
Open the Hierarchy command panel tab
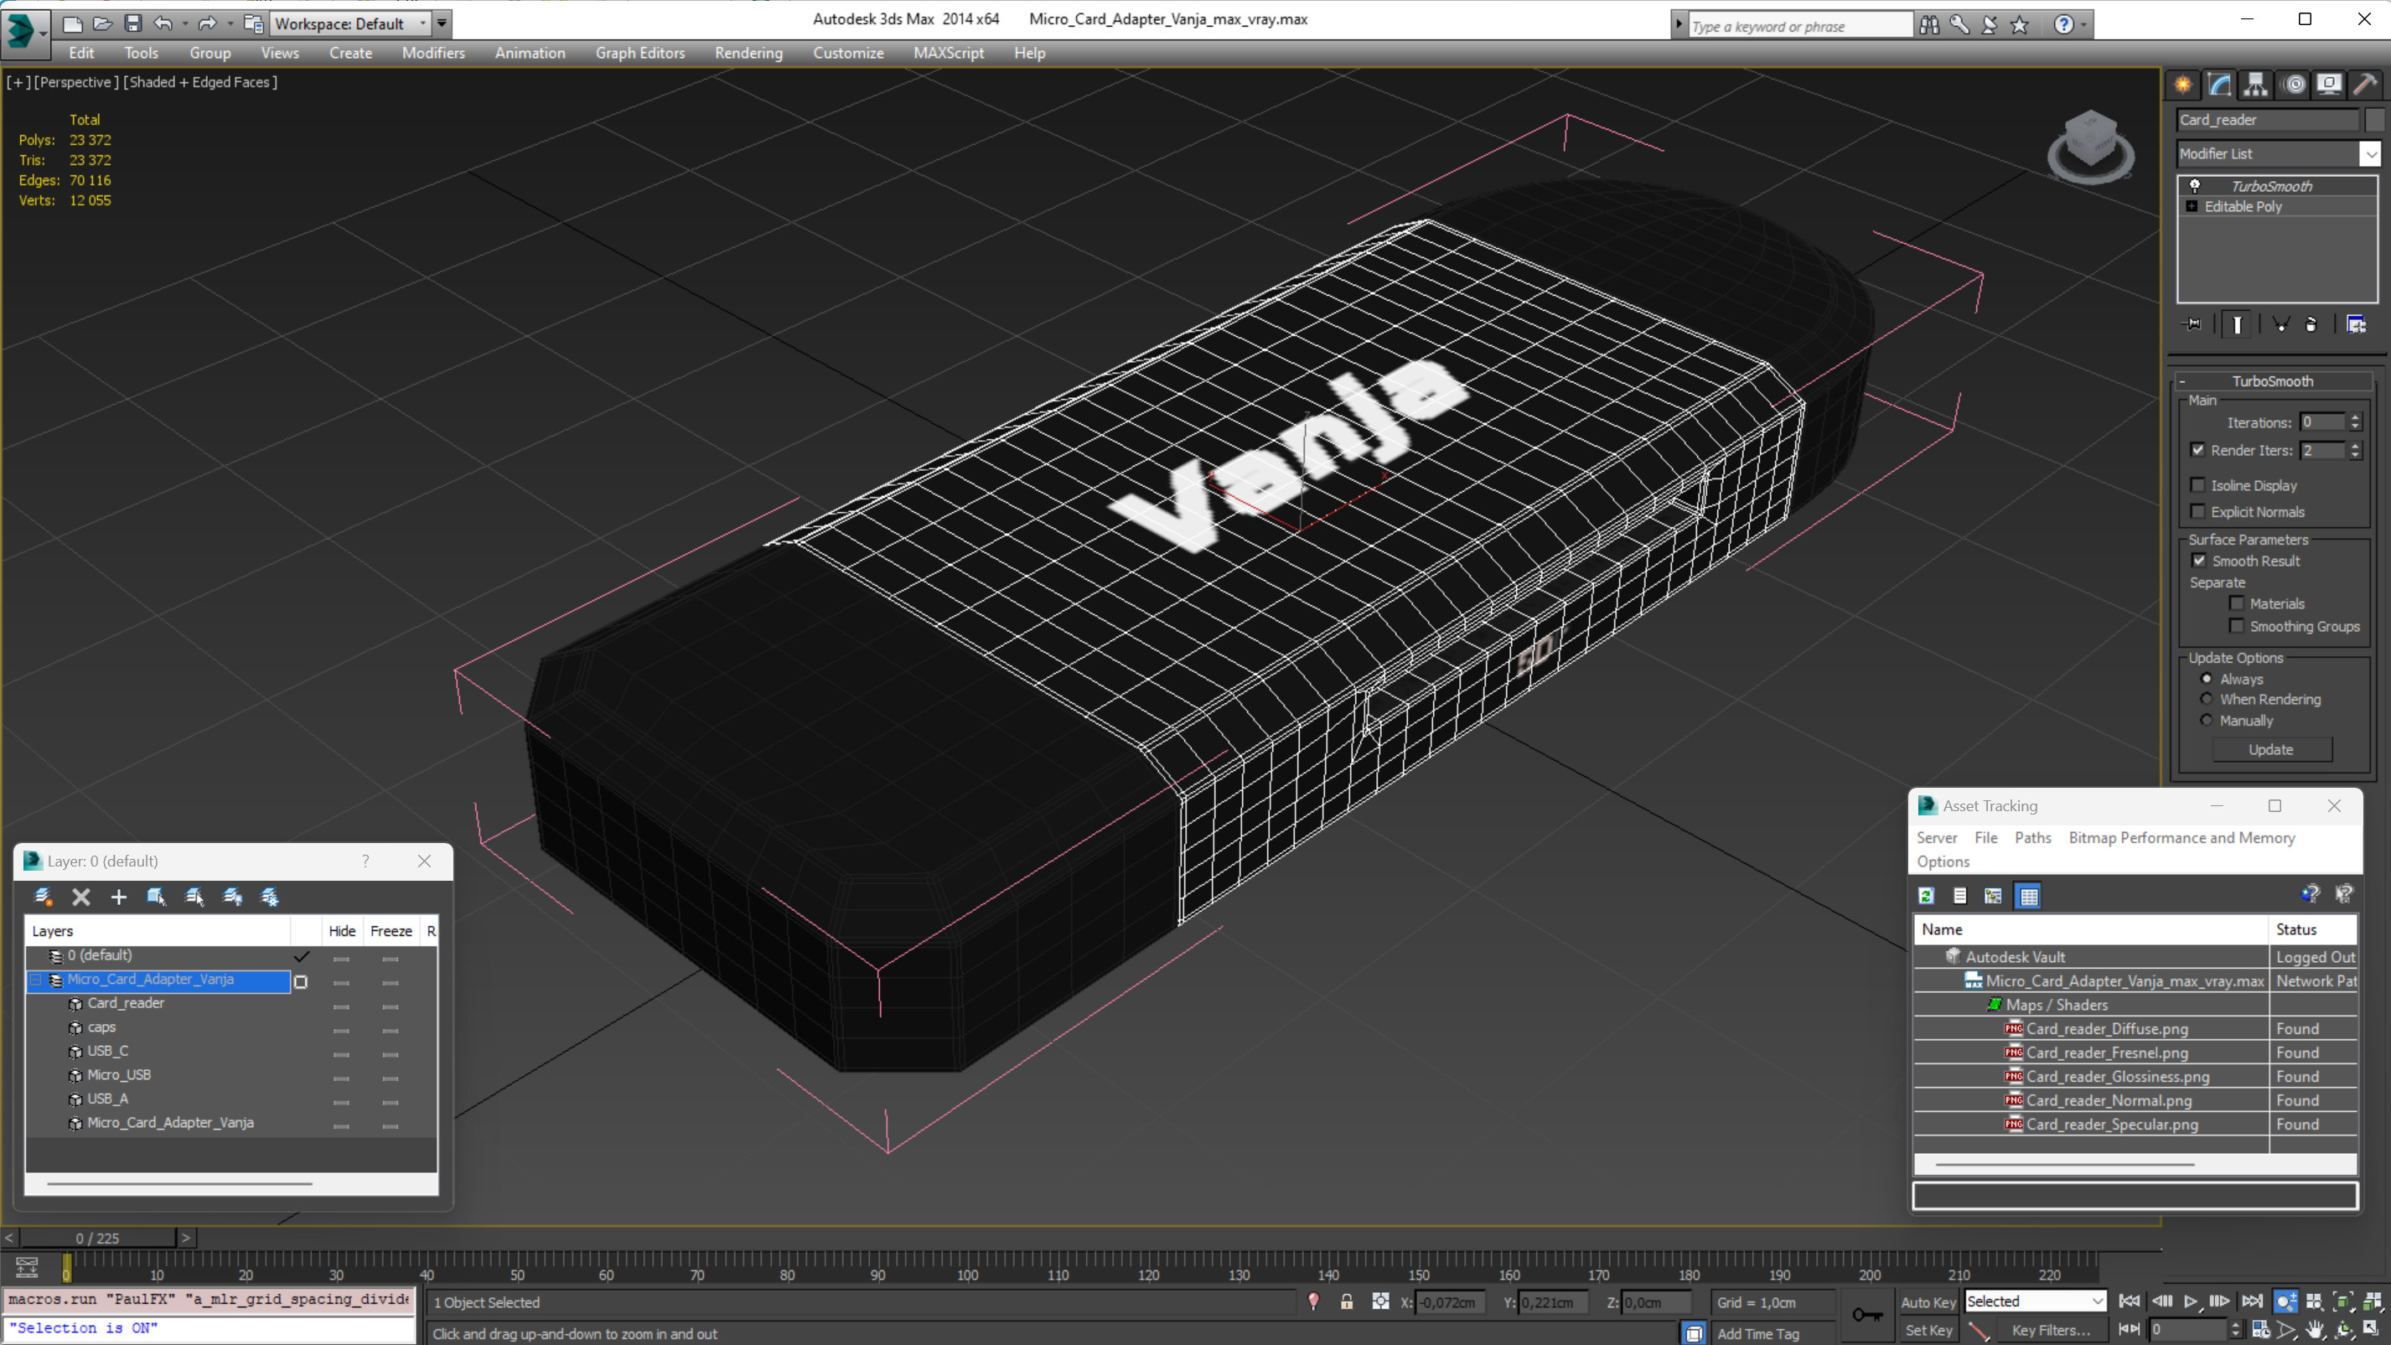point(2255,85)
